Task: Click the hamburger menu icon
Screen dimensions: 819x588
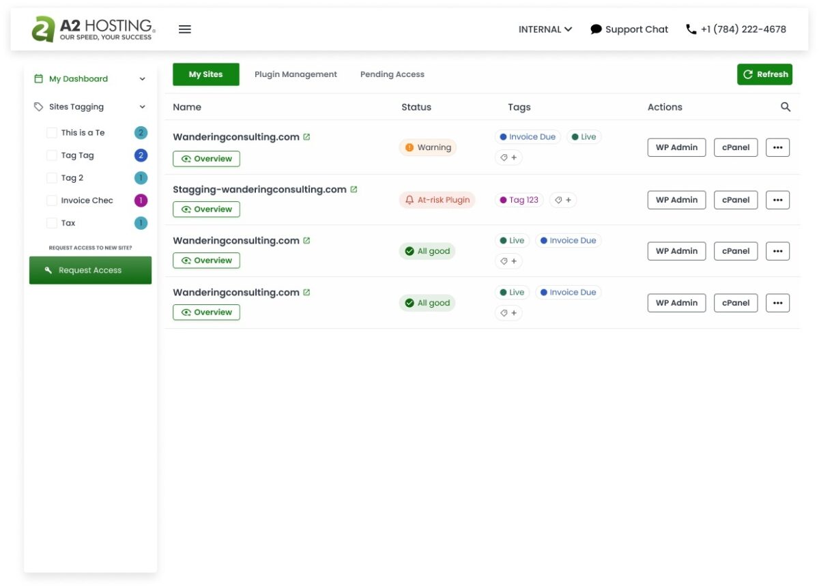Action: pyautogui.click(x=185, y=29)
